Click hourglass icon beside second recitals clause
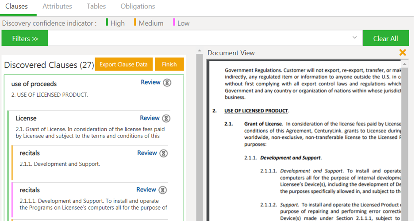Image resolution: width=415 pixels, height=221 pixels. click(162, 190)
